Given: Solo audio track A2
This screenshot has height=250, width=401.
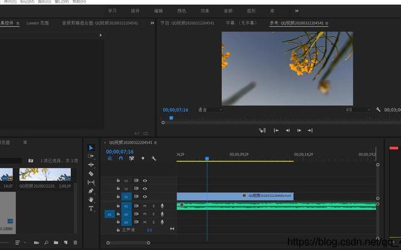Looking at the screenshot, I should 154,214.
